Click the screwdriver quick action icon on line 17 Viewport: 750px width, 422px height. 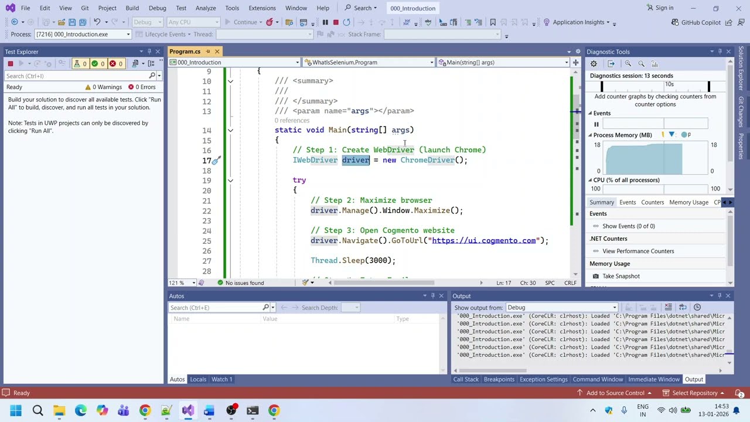click(216, 160)
